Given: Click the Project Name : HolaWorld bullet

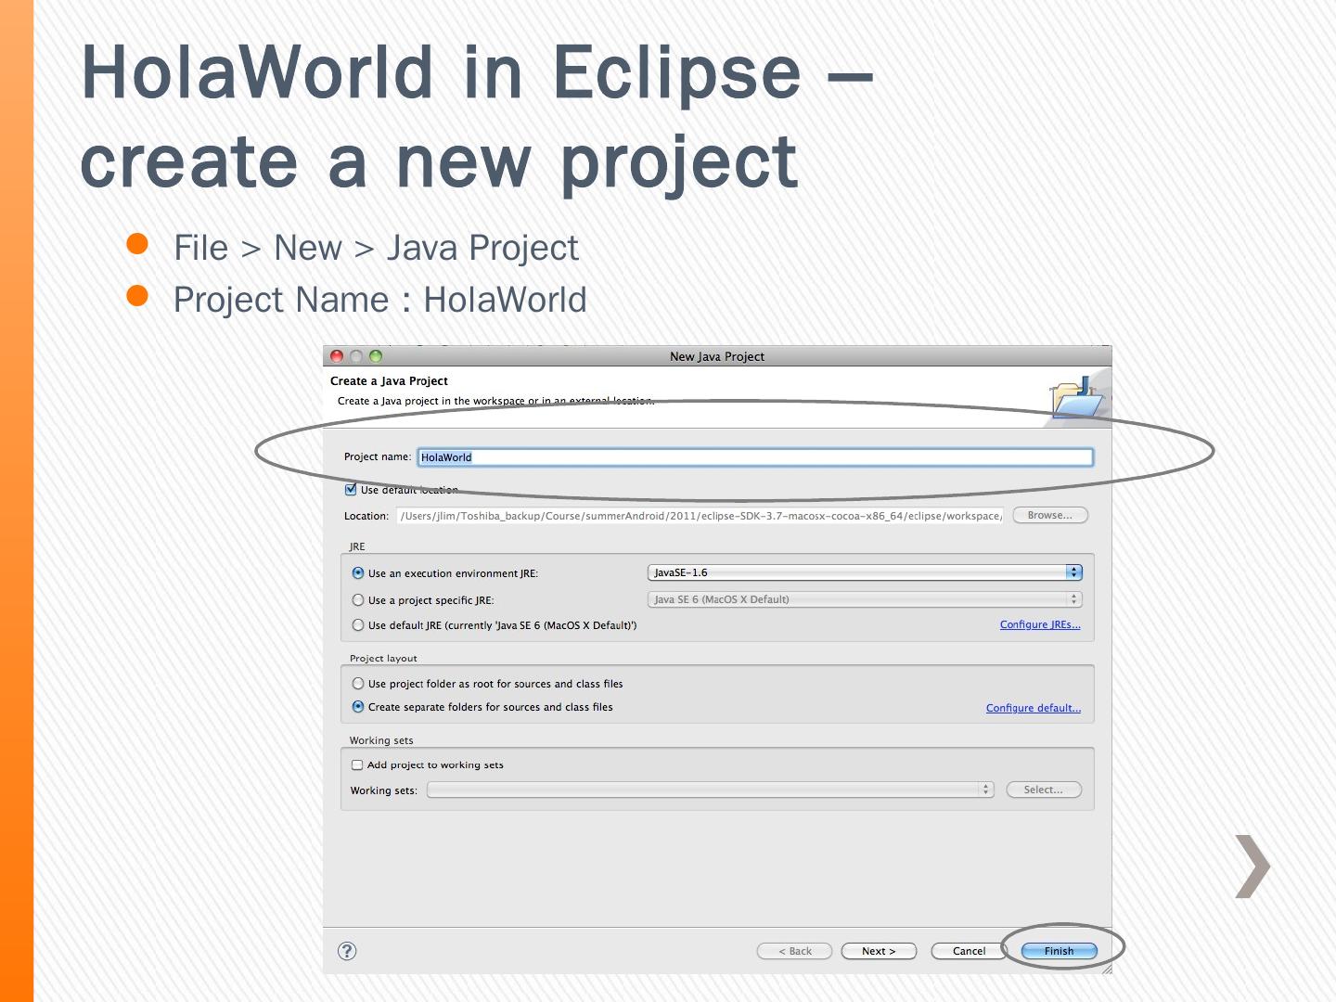Looking at the screenshot, I should tap(380, 300).
